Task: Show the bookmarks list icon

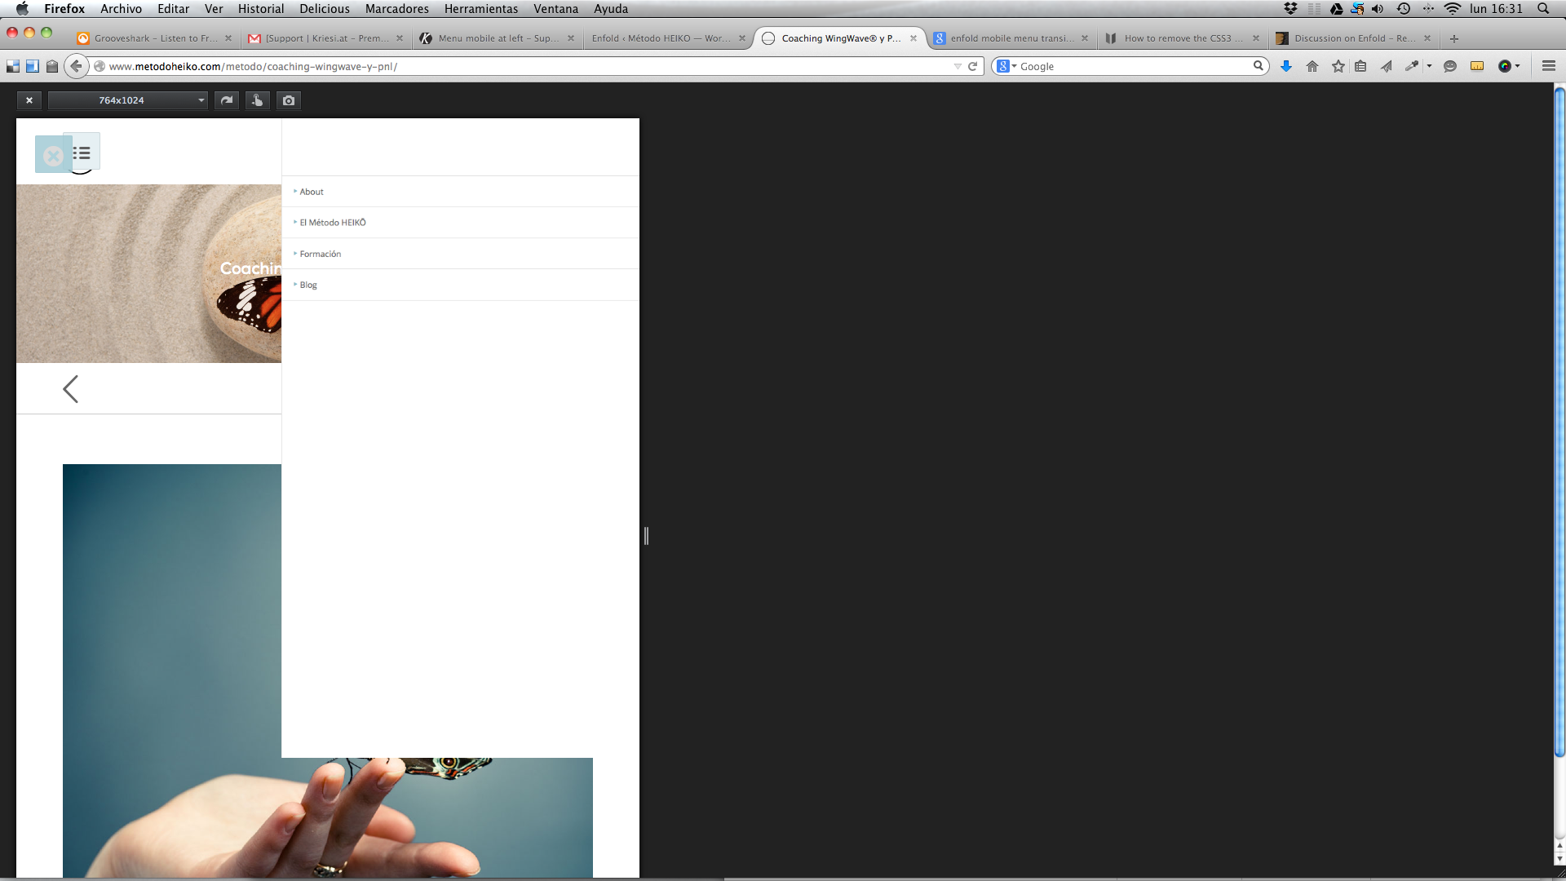Action: tap(1360, 66)
